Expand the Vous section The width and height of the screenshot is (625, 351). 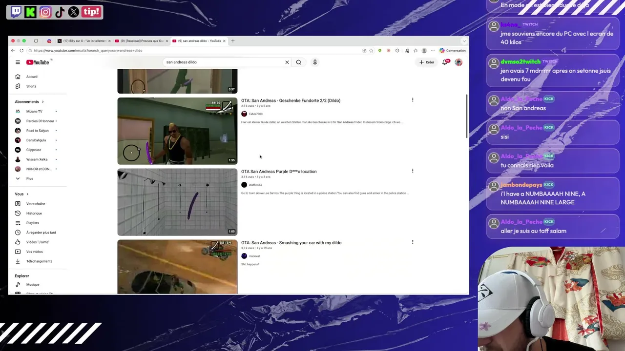22,194
